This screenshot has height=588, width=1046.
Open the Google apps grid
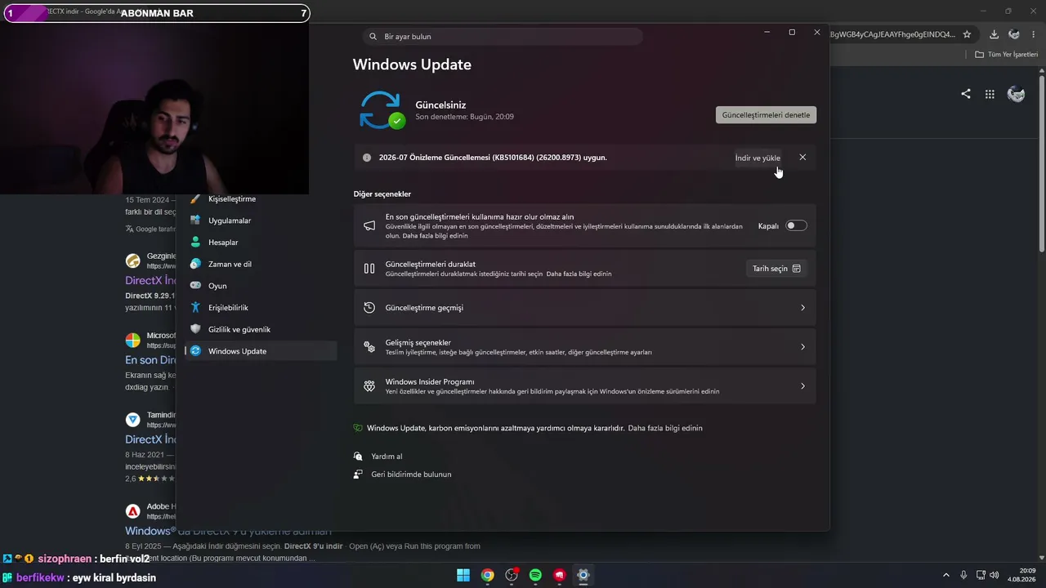coord(990,94)
